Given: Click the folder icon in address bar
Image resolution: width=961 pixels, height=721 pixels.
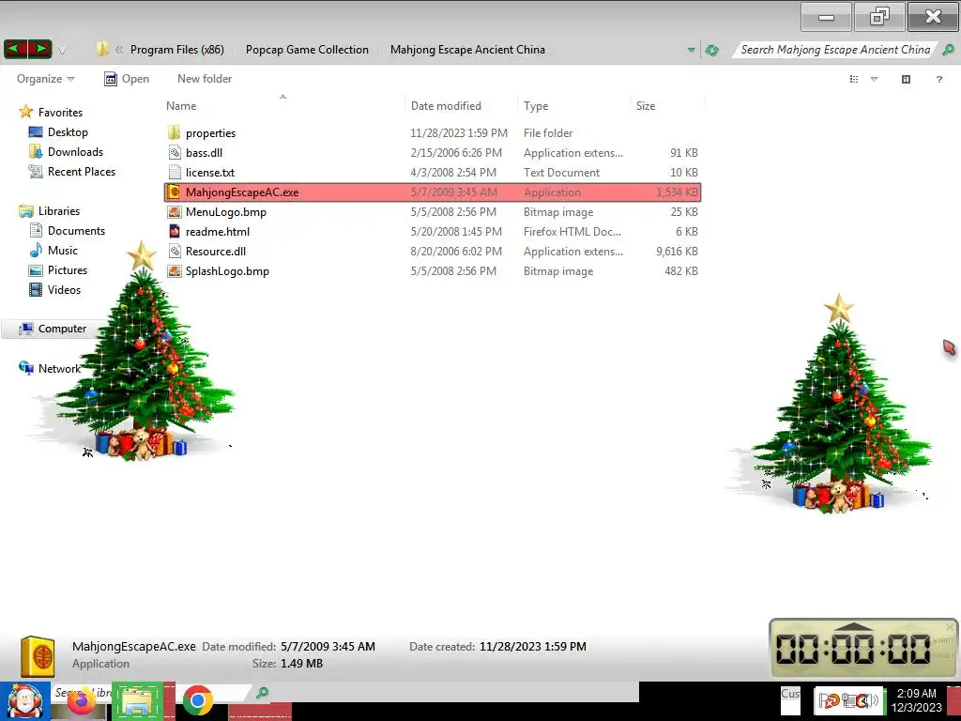Looking at the screenshot, I should [x=101, y=49].
